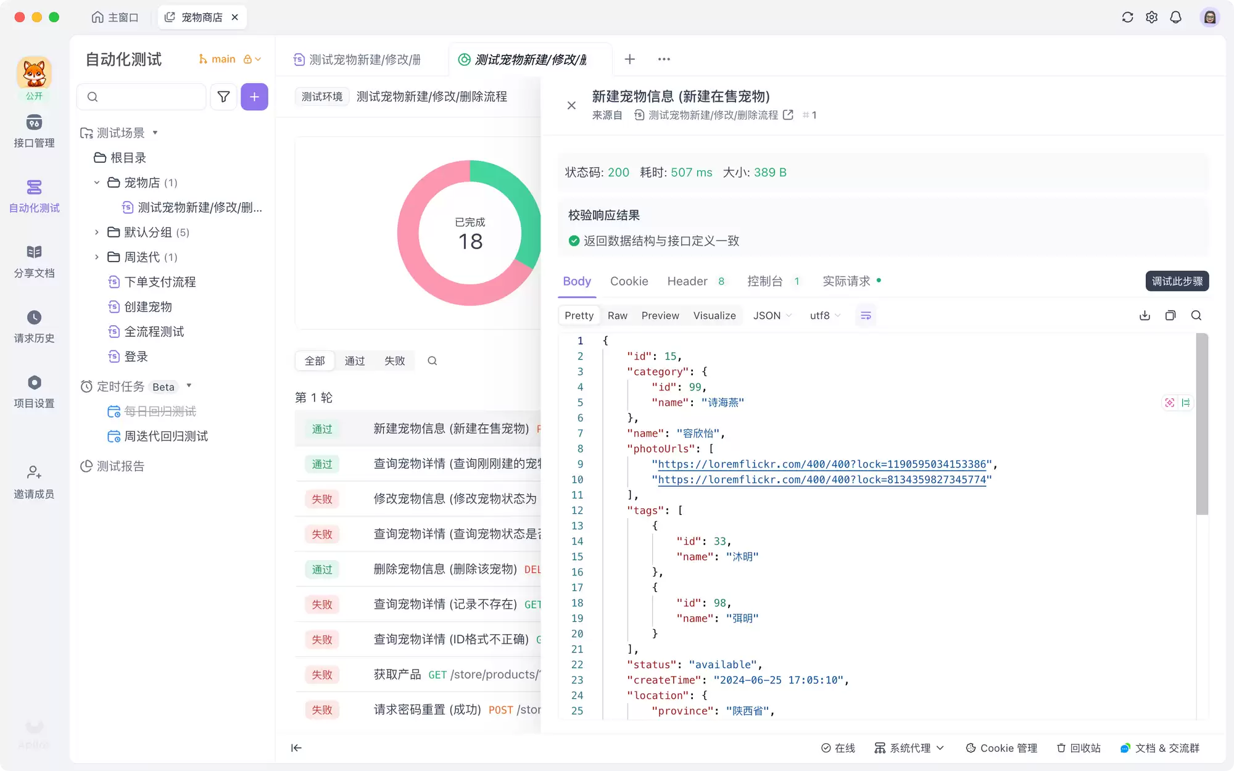
Task: Filter results by 通过
Action: [355, 361]
